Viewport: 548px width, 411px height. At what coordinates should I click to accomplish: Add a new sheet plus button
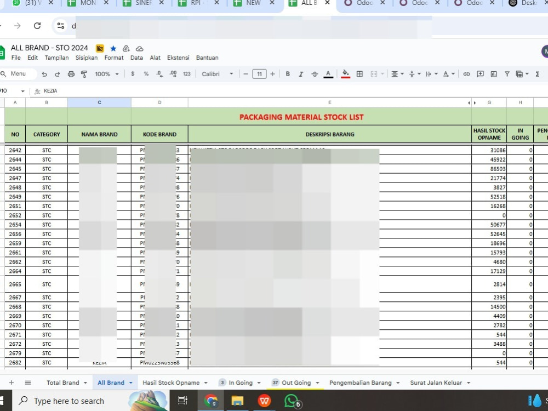tap(11, 383)
